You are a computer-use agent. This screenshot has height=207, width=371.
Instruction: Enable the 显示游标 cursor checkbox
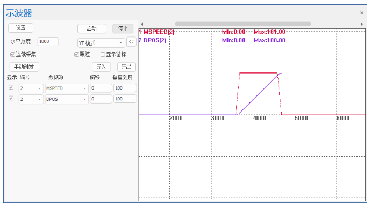[x=103, y=55]
